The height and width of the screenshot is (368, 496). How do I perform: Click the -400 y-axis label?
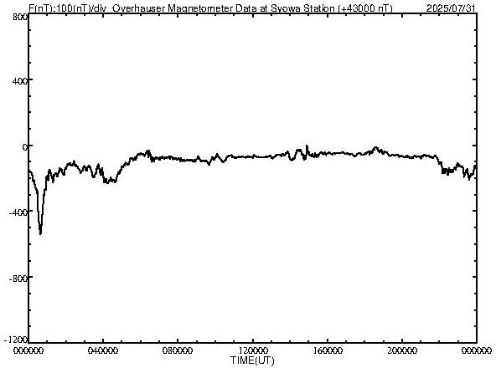[x=18, y=212]
